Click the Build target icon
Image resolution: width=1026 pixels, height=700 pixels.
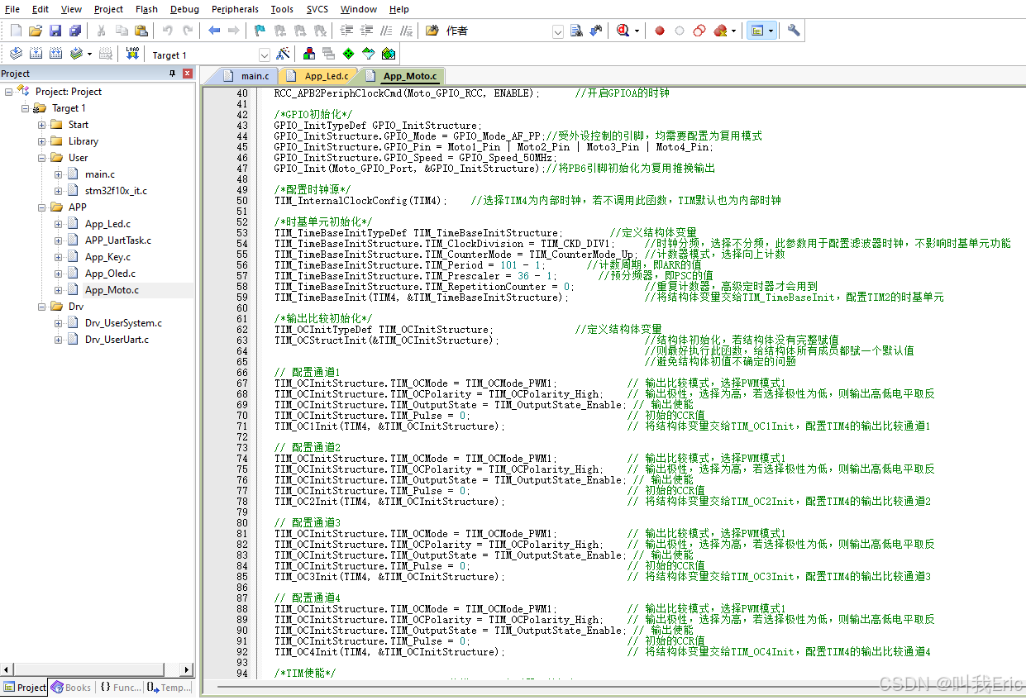point(36,54)
